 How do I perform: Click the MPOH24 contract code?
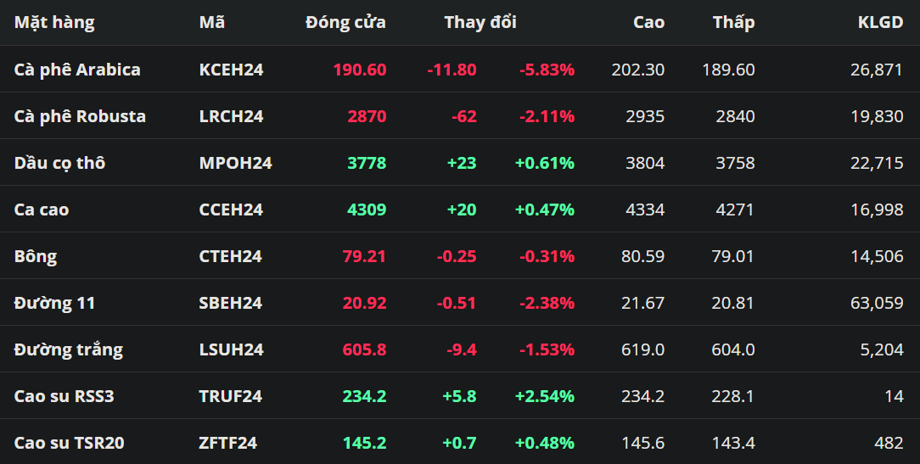(235, 163)
